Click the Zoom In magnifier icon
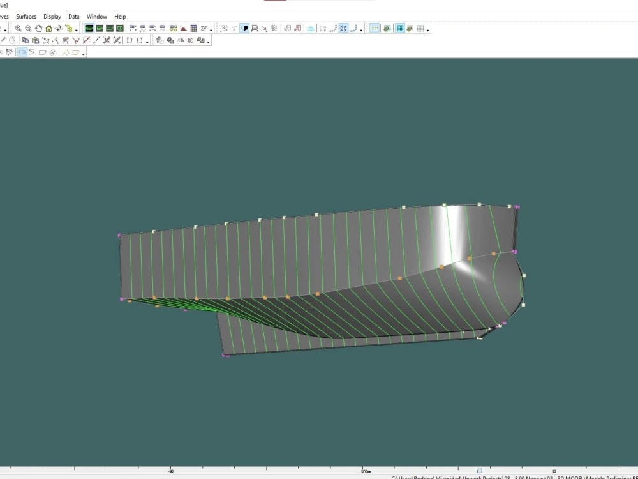Viewport: 638px width, 479px height. 18,29
